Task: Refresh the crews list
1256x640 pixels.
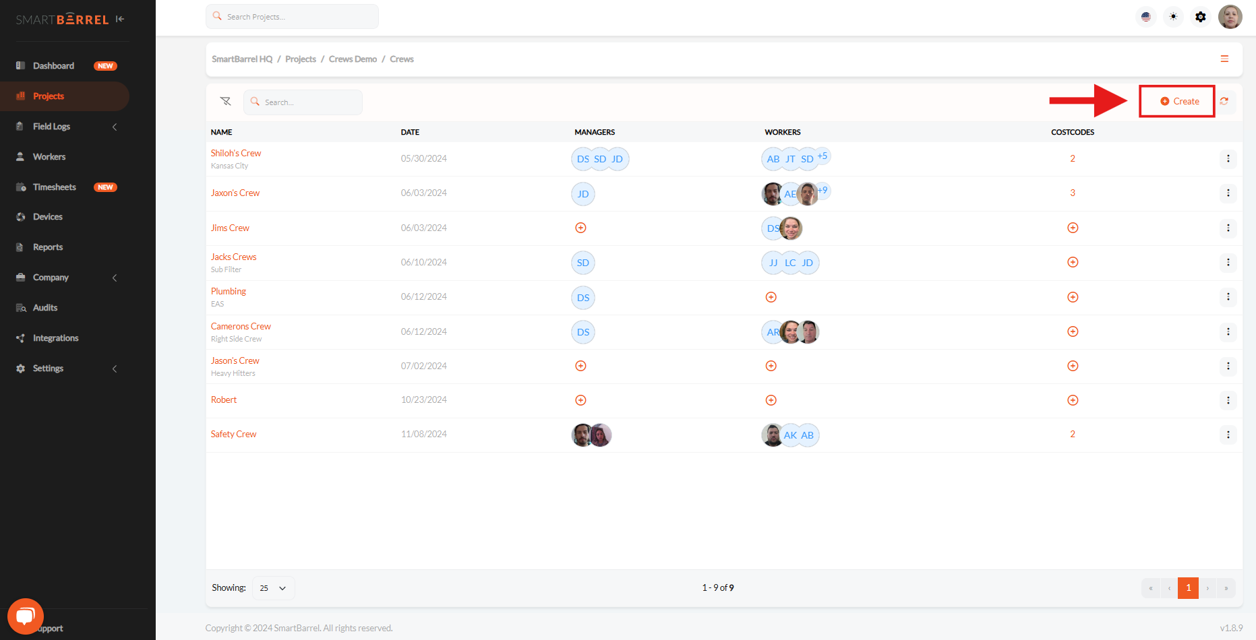Action: pyautogui.click(x=1224, y=102)
